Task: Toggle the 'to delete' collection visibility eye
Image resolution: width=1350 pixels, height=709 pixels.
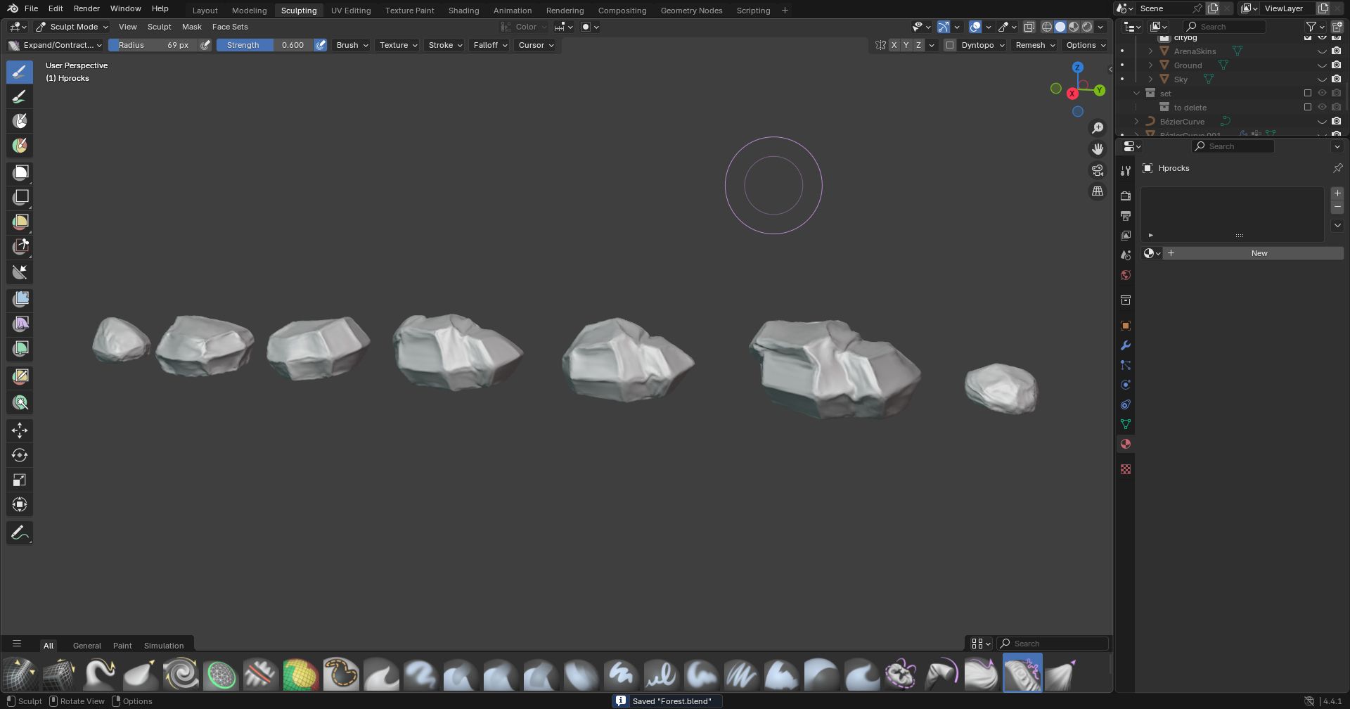Action: pyautogui.click(x=1322, y=107)
